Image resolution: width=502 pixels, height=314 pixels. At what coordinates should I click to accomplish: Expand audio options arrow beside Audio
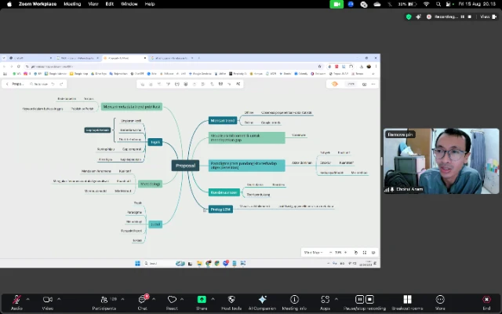[x=28, y=299]
